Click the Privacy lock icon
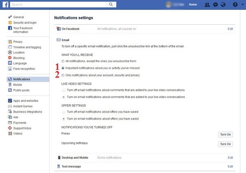 click(x=10, y=42)
